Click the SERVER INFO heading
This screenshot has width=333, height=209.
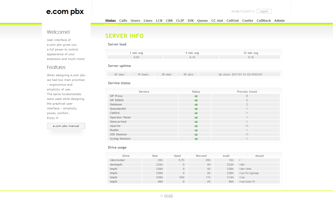click(x=124, y=36)
